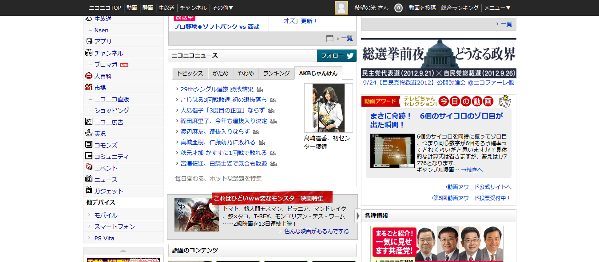This screenshot has width=599, height=262.
Task: Click the camera icon next to 大島優子「3度目の正直」
Action: tap(271, 111)
